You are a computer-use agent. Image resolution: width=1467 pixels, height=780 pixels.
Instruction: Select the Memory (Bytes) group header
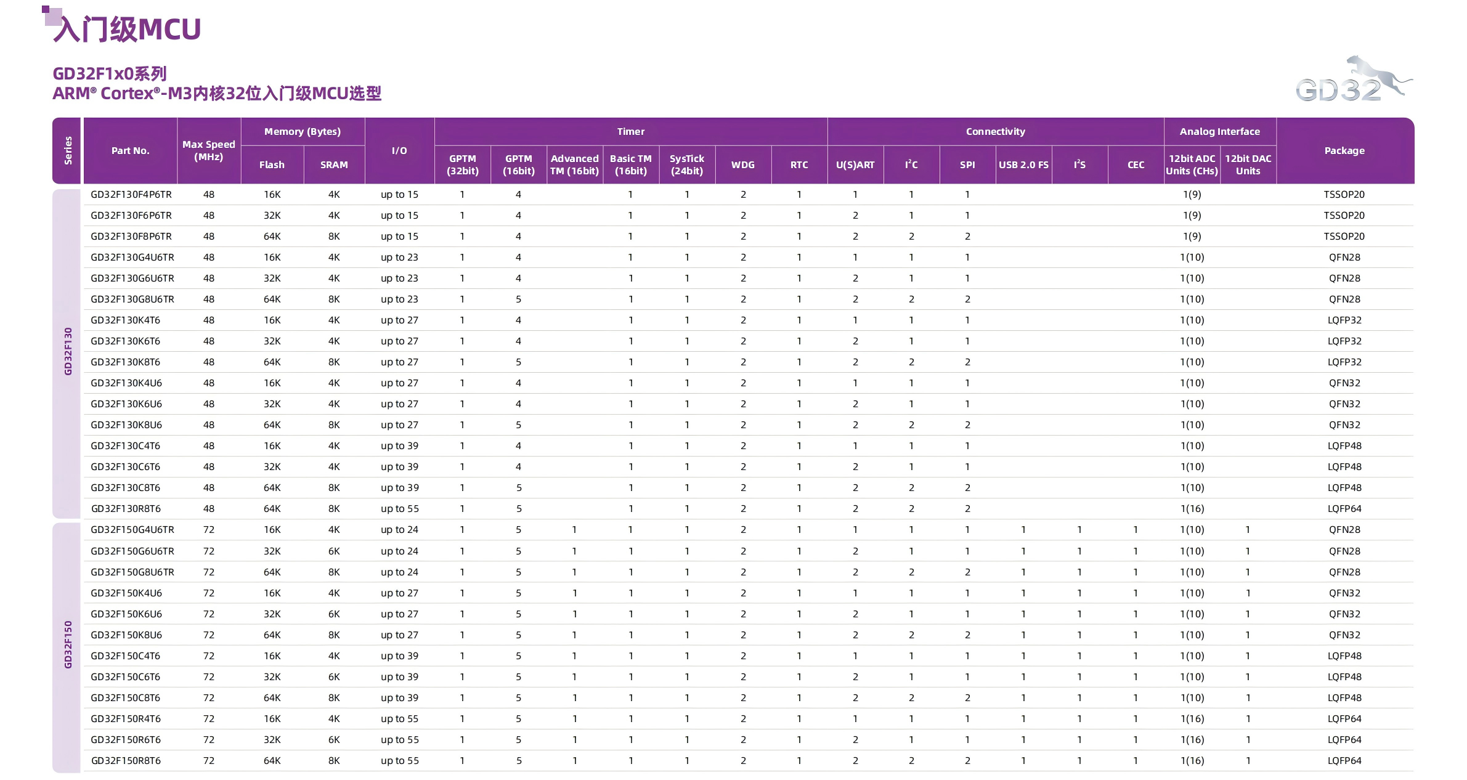pyautogui.click(x=302, y=132)
